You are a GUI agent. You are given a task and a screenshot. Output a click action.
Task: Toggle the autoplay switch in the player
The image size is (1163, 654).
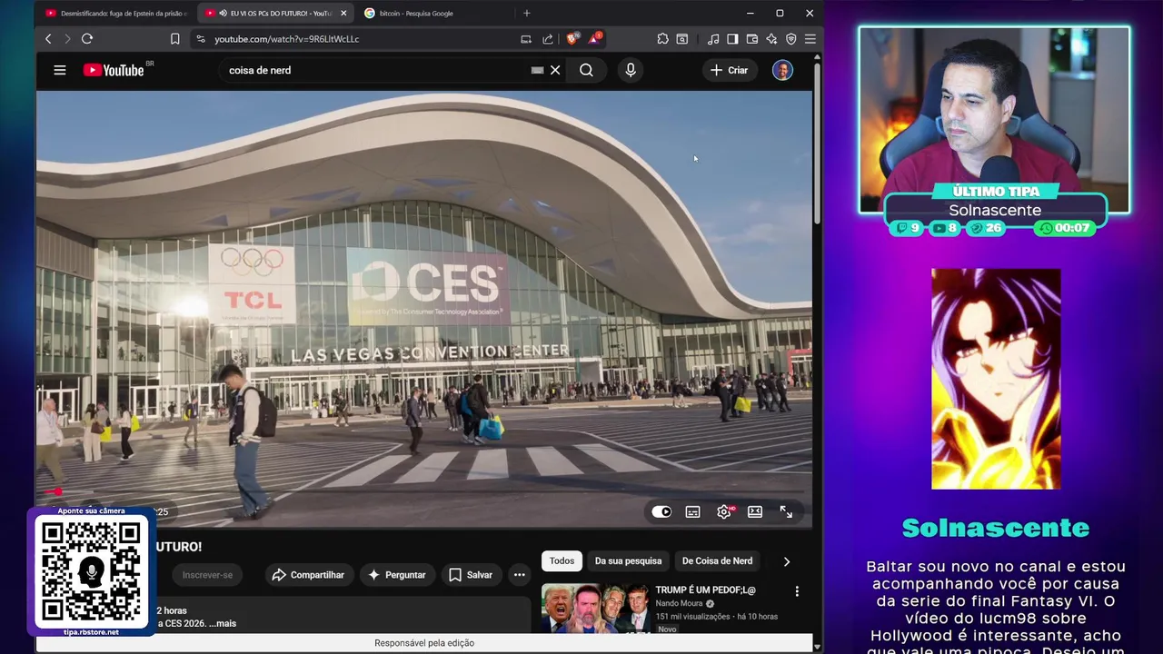coord(661,512)
